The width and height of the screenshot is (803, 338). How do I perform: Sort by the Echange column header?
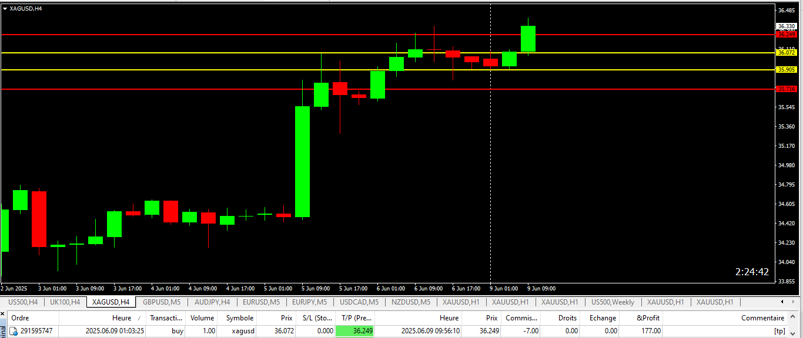click(x=600, y=318)
